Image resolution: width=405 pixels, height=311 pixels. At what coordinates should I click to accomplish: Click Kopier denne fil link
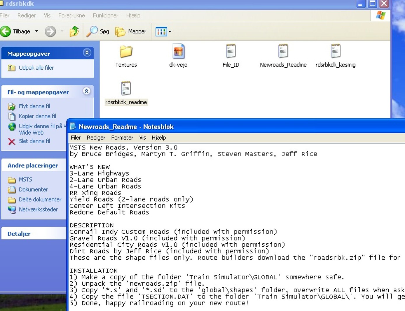37,116
